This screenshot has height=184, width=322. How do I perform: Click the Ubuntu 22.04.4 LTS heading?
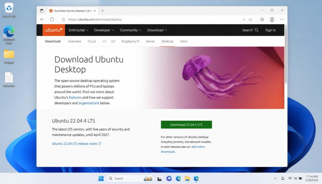click(x=74, y=121)
